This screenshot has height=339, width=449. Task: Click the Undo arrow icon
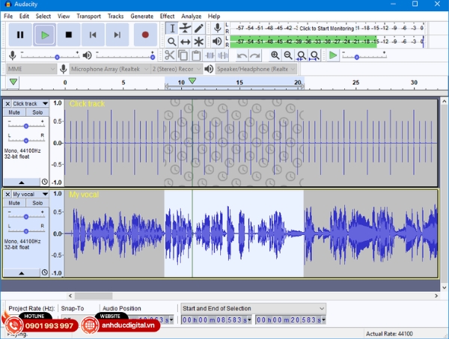coord(242,55)
